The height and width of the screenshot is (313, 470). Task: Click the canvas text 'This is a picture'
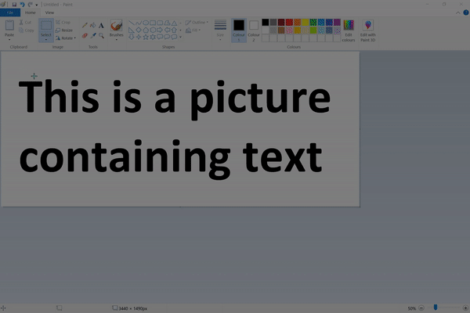(175, 99)
